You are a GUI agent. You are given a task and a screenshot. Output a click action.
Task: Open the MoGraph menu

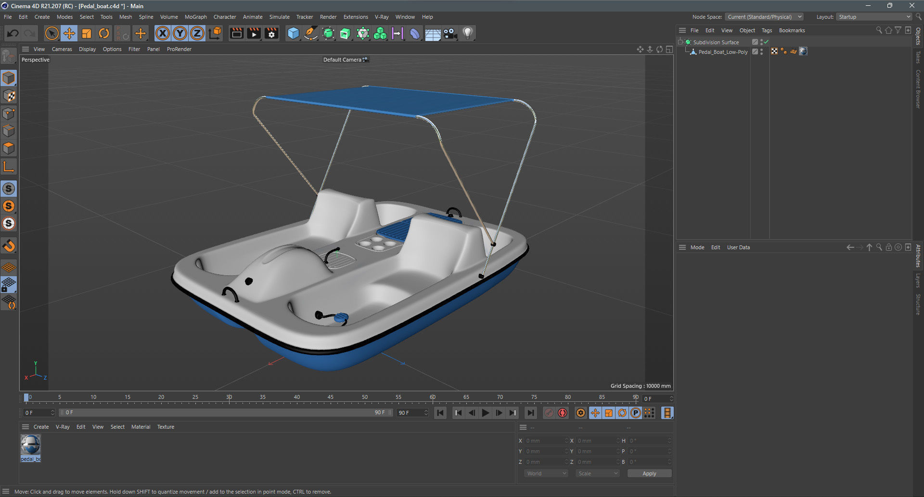tap(195, 17)
